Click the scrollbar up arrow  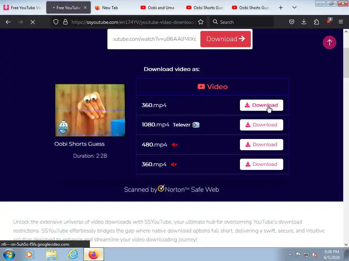[346, 32]
